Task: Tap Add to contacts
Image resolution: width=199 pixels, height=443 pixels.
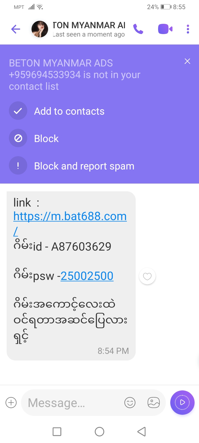Action: point(69,111)
